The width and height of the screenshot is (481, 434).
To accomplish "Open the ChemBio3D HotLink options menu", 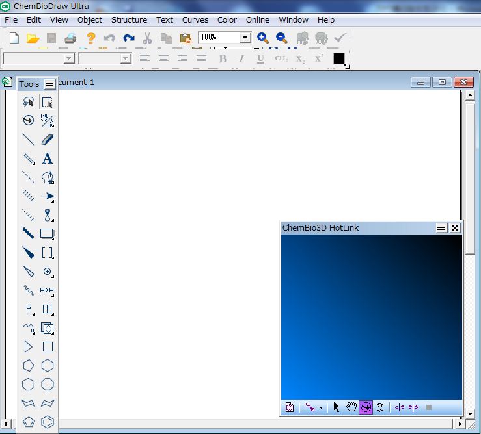I will (441, 228).
